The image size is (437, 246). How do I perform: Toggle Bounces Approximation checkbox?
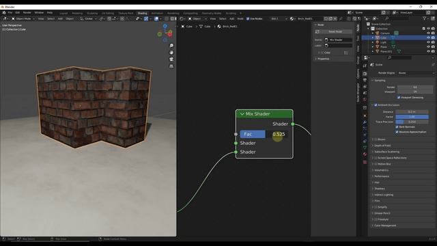click(397, 132)
